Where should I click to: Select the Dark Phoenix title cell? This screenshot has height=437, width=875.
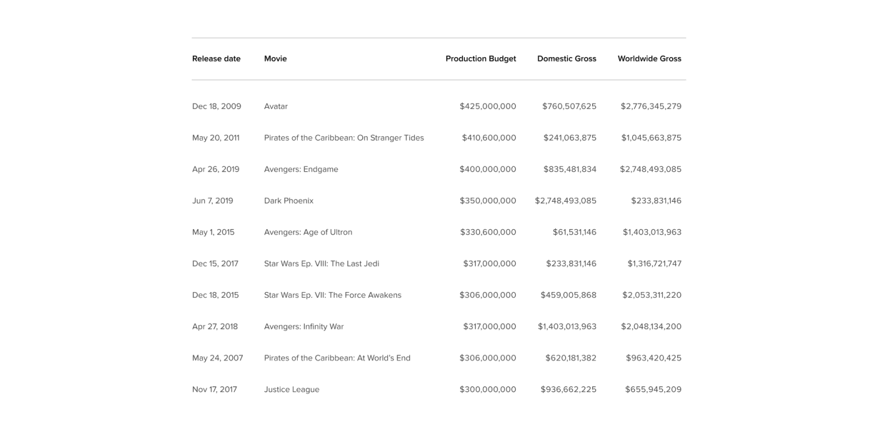tap(289, 201)
